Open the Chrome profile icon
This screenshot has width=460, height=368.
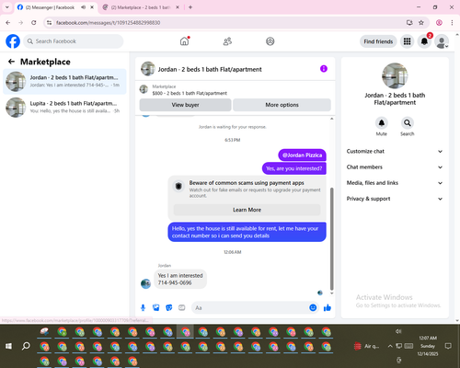(x=439, y=23)
